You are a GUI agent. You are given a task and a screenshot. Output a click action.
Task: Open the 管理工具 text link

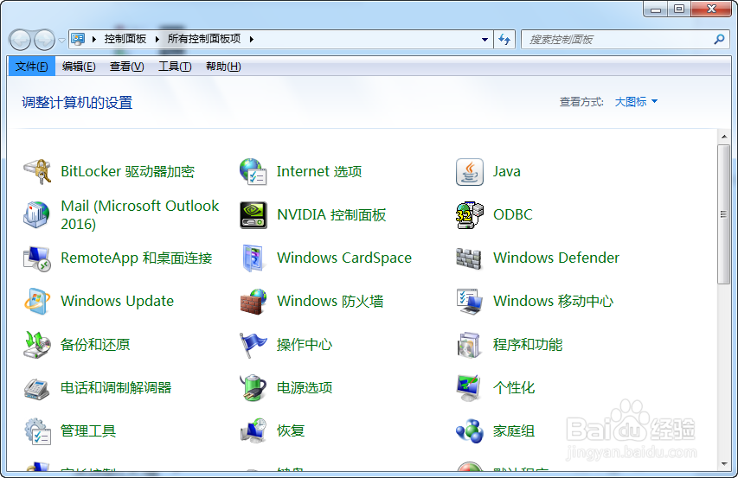[x=88, y=431]
